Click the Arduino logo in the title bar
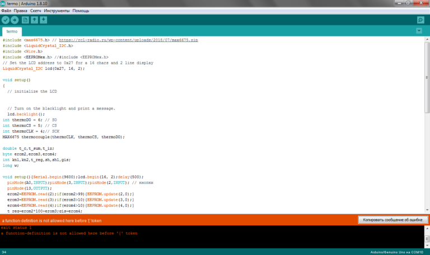The width and height of the screenshot is (430, 255). (4, 3)
